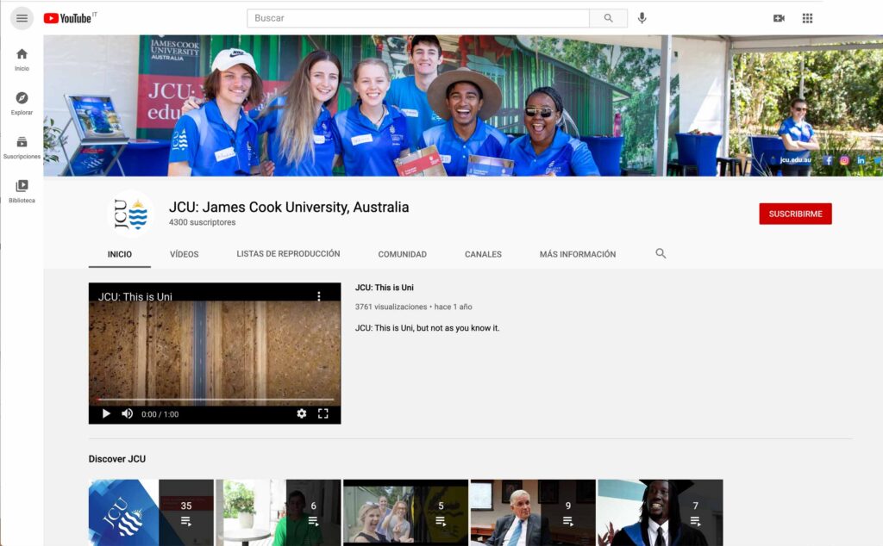Image resolution: width=883 pixels, height=546 pixels.
Task: Mute the video with the speaker icon
Action: pyautogui.click(x=128, y=414)
